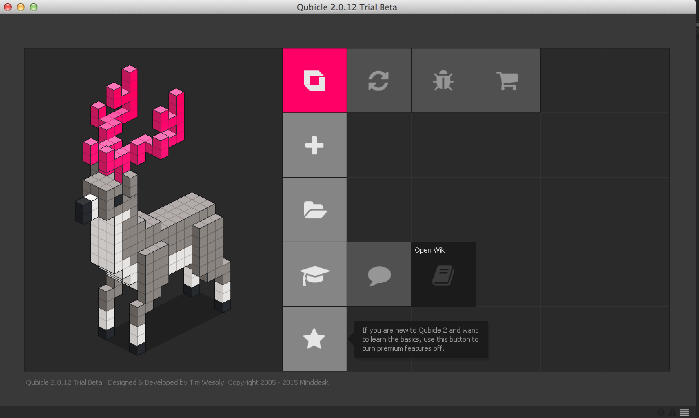Toggle premium features with star tile
The height and width of the screenshot is (418, 699).
pyautogui.click(x=314, y=339)
